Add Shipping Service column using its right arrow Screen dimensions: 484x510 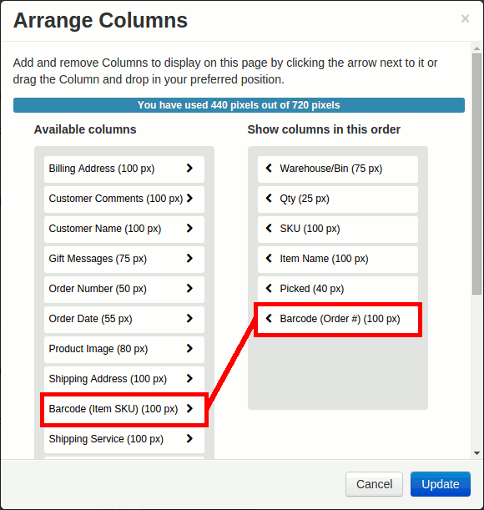[x=189, y=438]
